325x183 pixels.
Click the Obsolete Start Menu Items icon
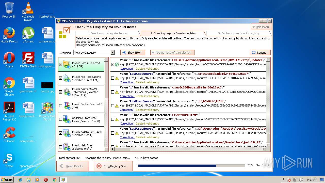tap(67, 119)
